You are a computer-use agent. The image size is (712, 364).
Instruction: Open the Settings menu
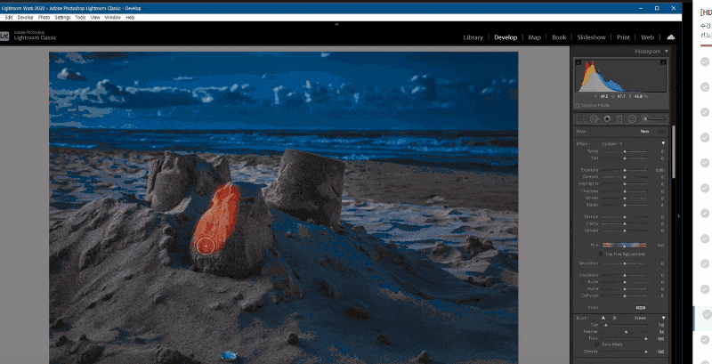(x=62, y=17)
